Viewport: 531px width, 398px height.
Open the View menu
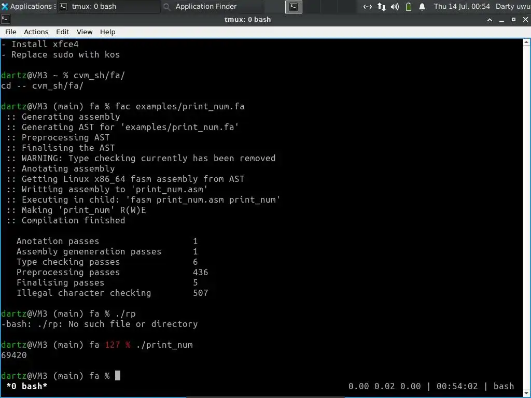click(x=85, y=32)
